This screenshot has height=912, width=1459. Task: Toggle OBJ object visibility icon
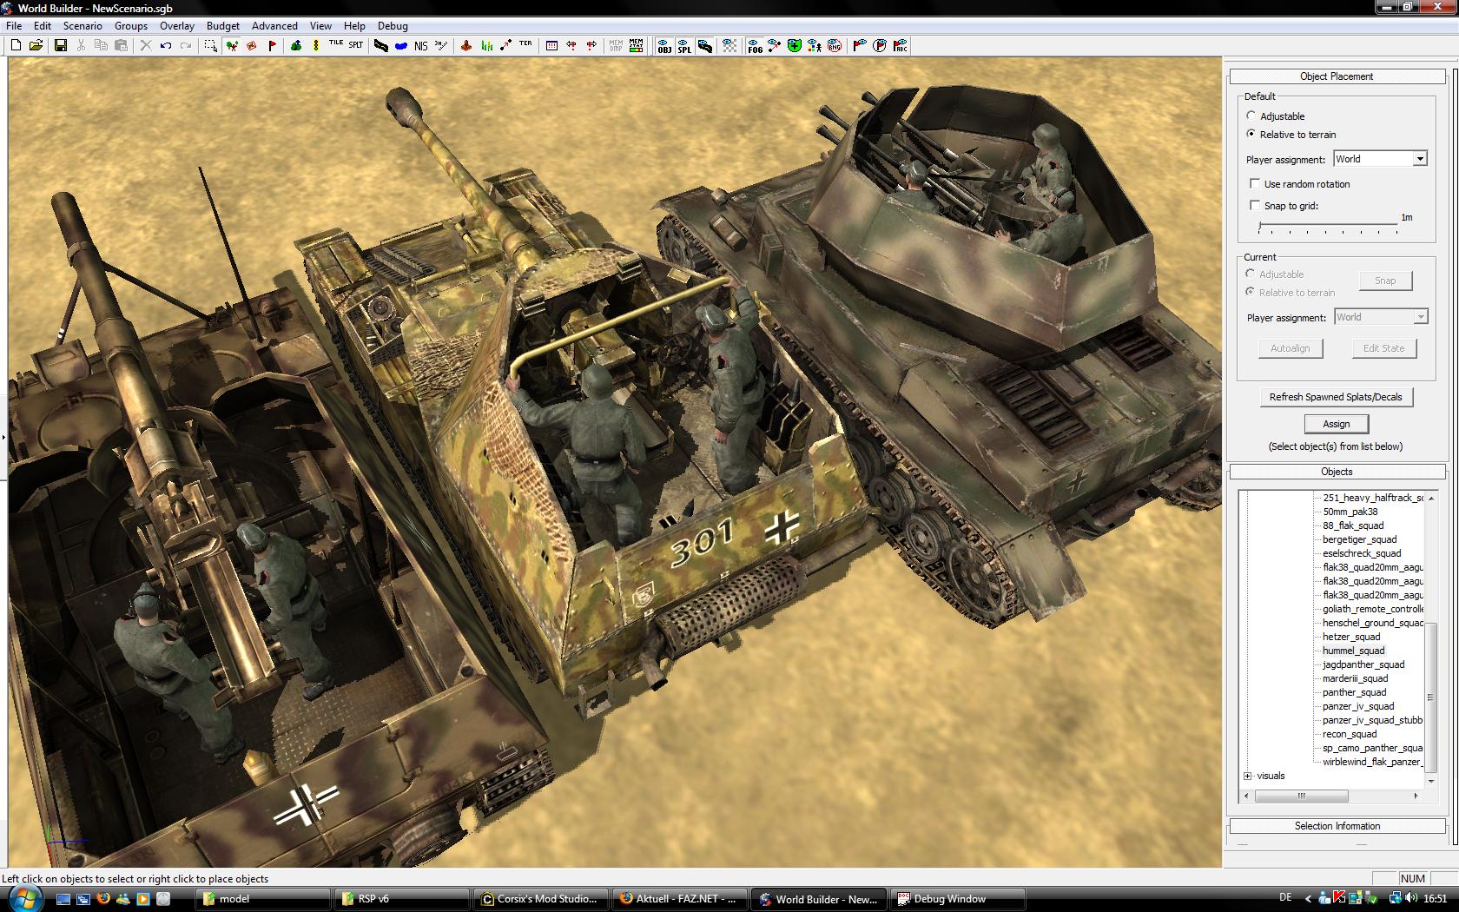click(x=664, y=45)
